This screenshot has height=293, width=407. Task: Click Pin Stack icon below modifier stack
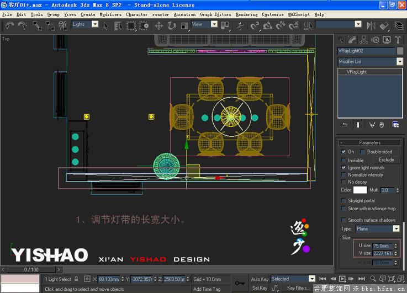344,125
